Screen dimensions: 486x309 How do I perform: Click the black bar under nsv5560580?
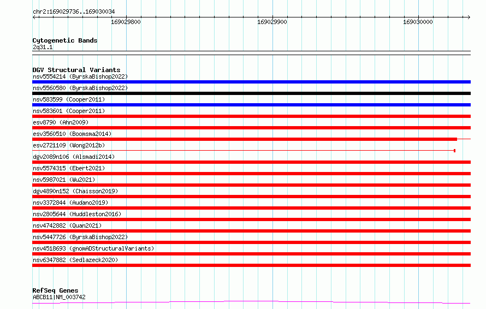pos(251,93)
